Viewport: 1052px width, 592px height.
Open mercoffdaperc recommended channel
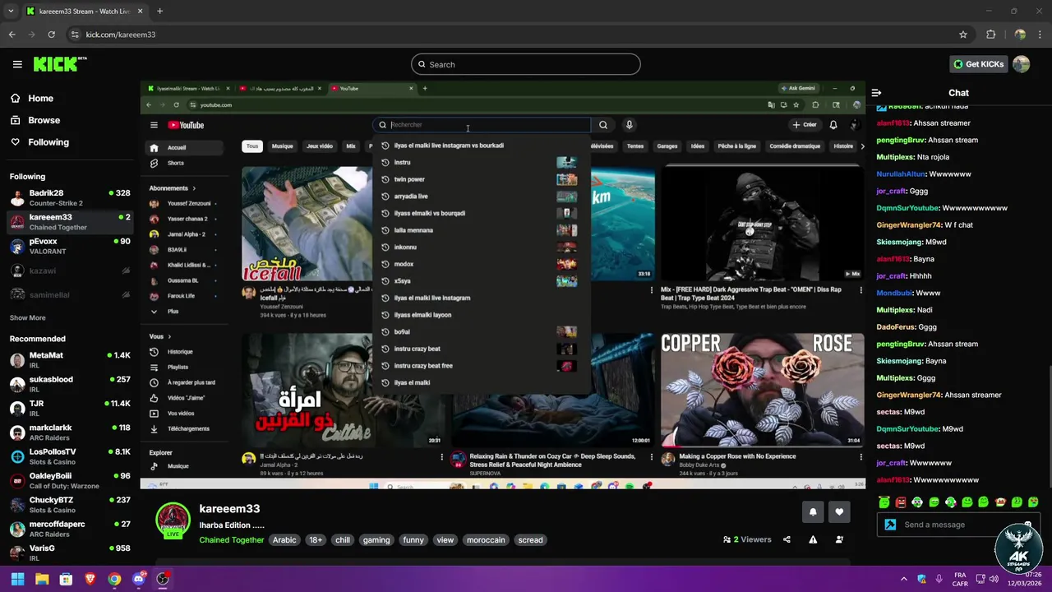click(70, 529)
